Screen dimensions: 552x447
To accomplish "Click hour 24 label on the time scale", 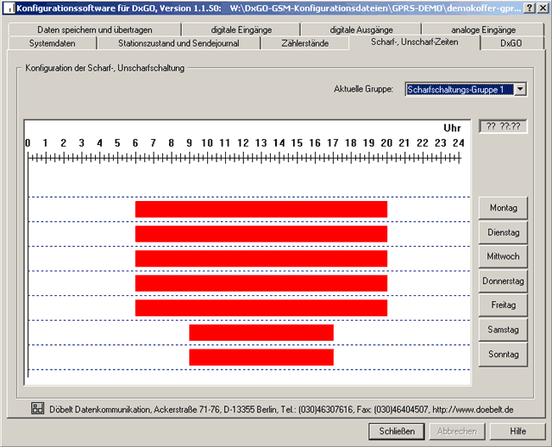I will pyautogui.click(x=459, y=143).
